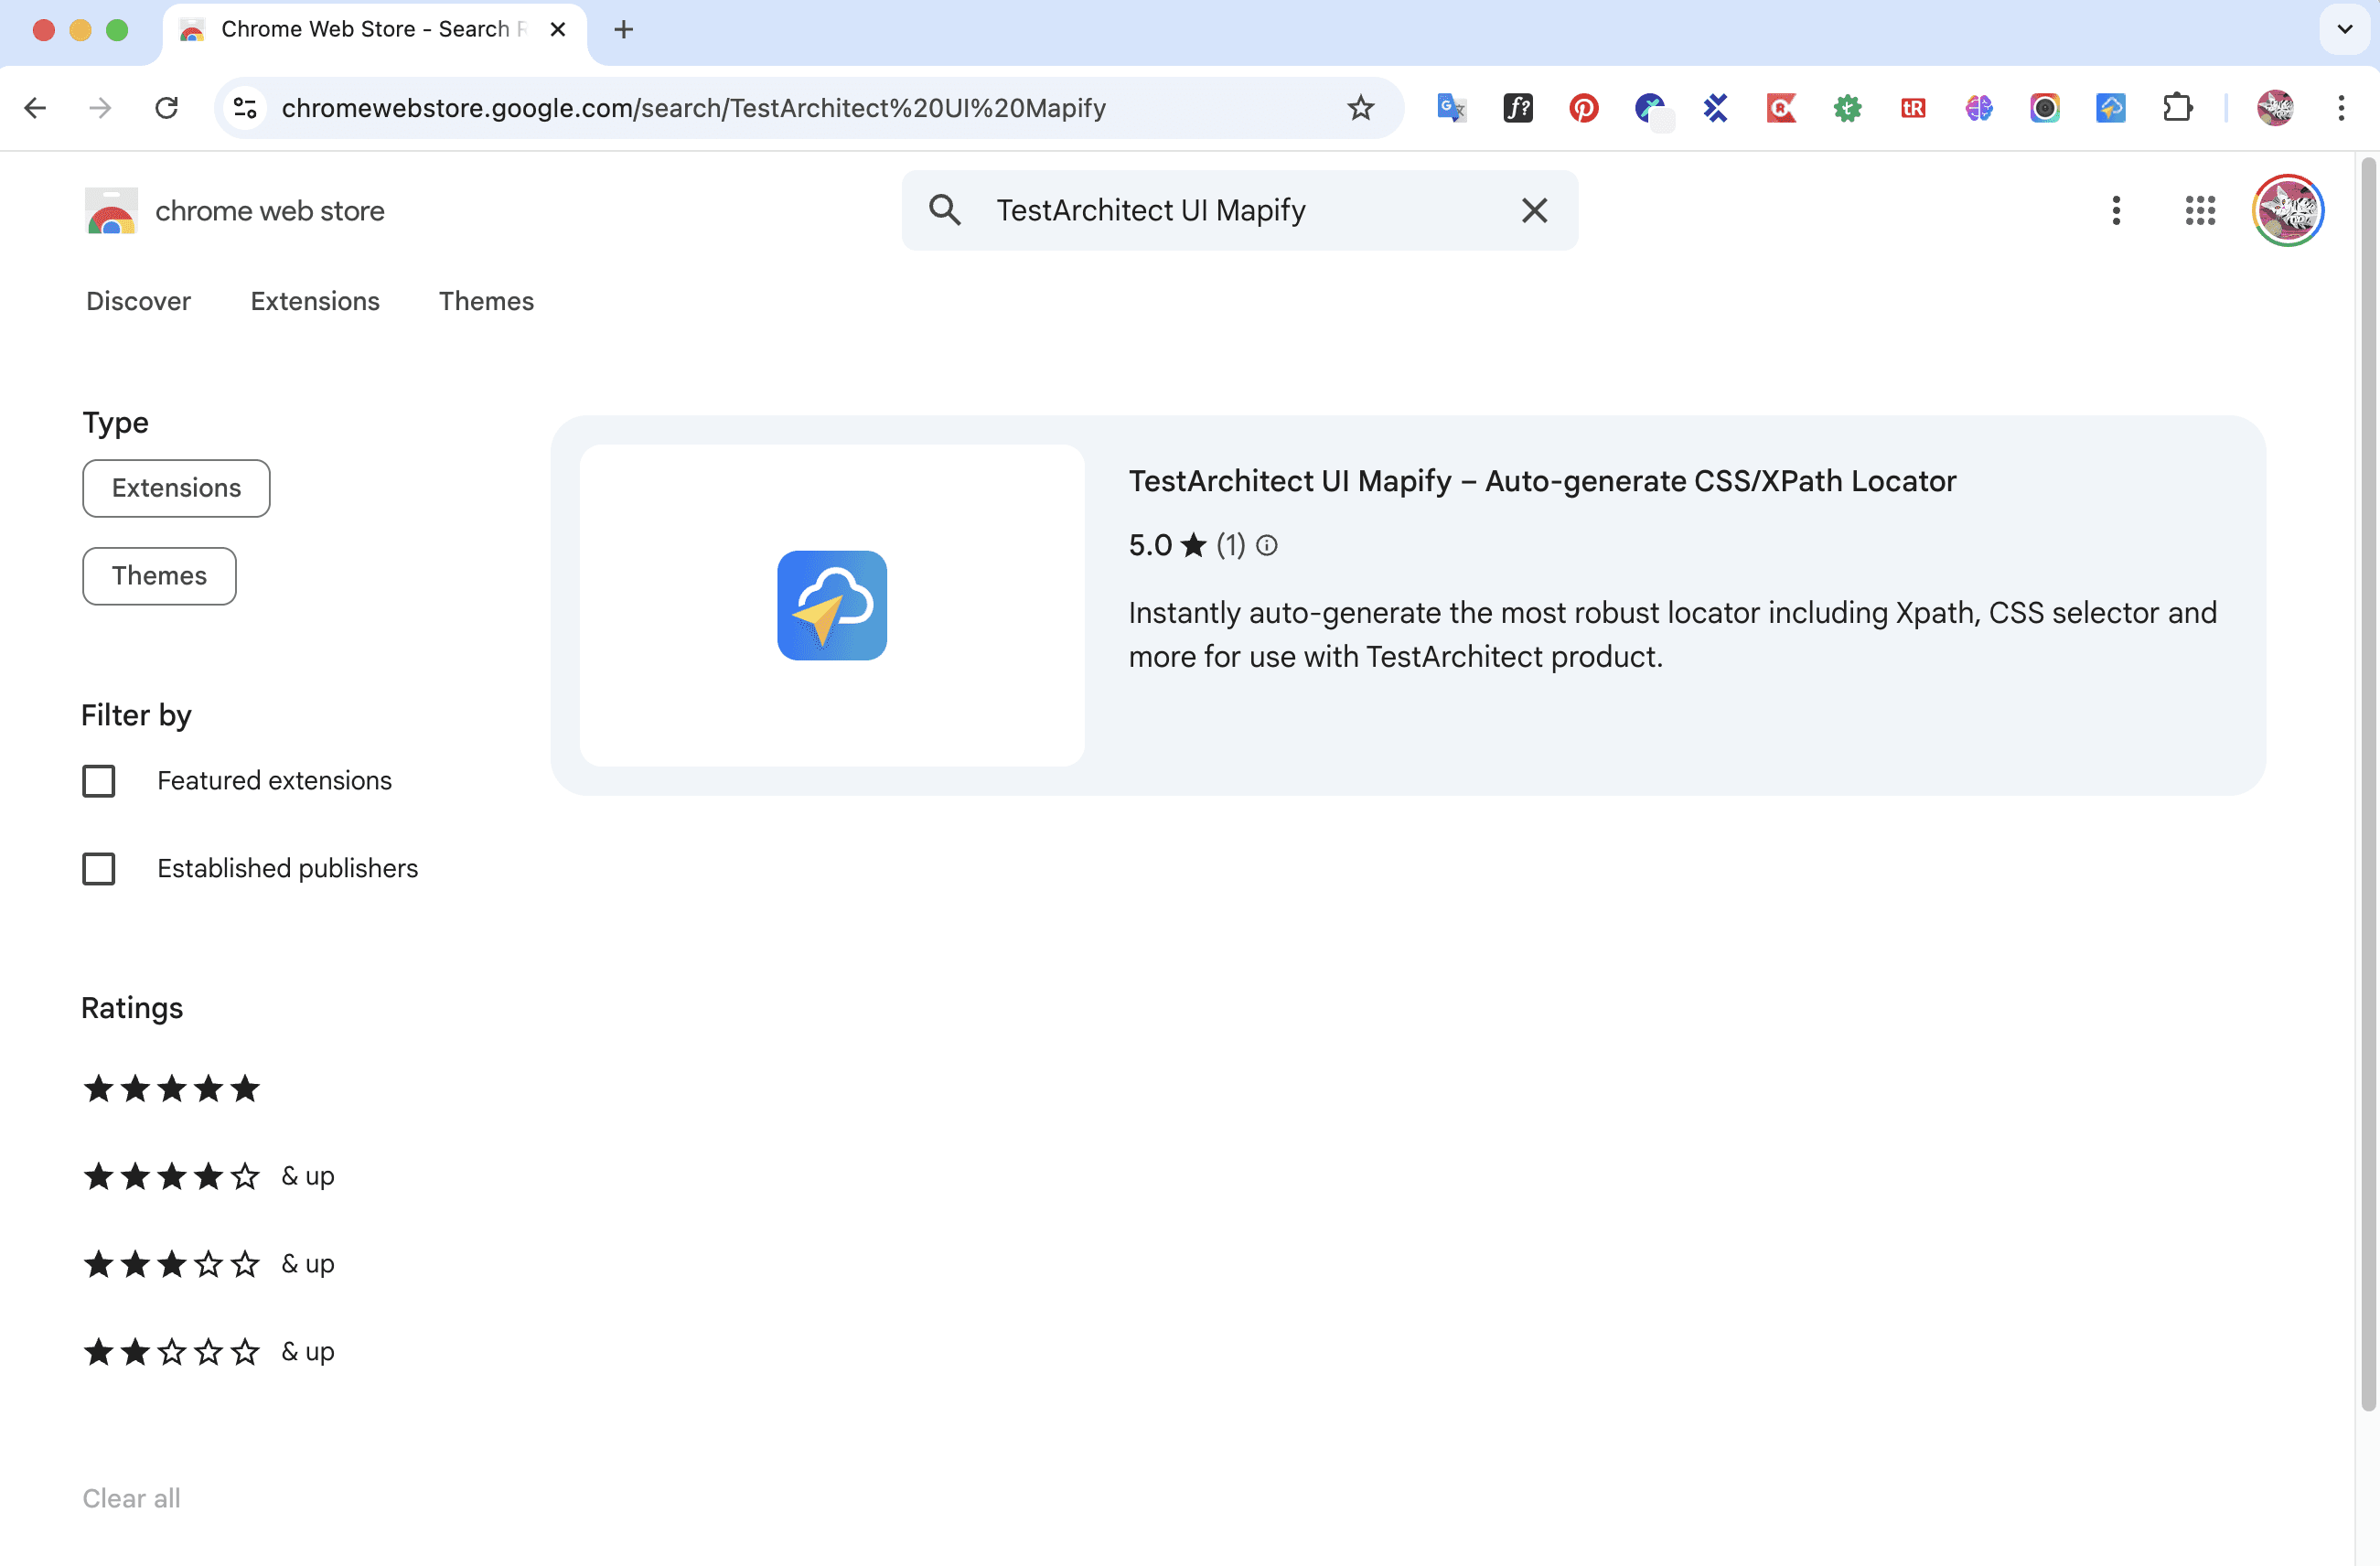Enable the Featured extensions filter
The image size is (2380, 1566).
99,781
